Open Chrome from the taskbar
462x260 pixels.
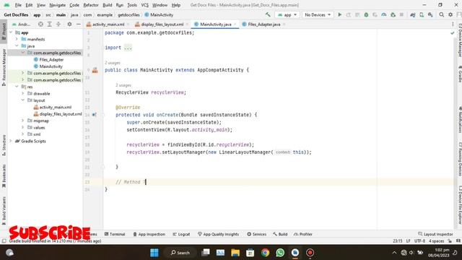point(265,253)
